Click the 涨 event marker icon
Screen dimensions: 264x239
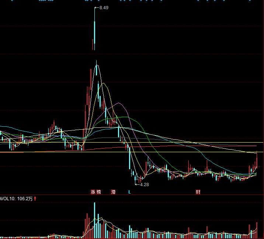tap(93, 192)
